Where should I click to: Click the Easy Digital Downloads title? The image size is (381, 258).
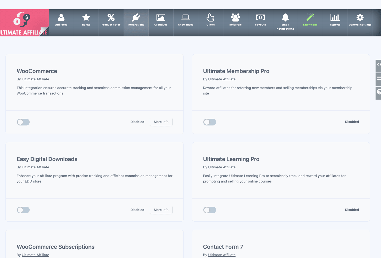47,159
